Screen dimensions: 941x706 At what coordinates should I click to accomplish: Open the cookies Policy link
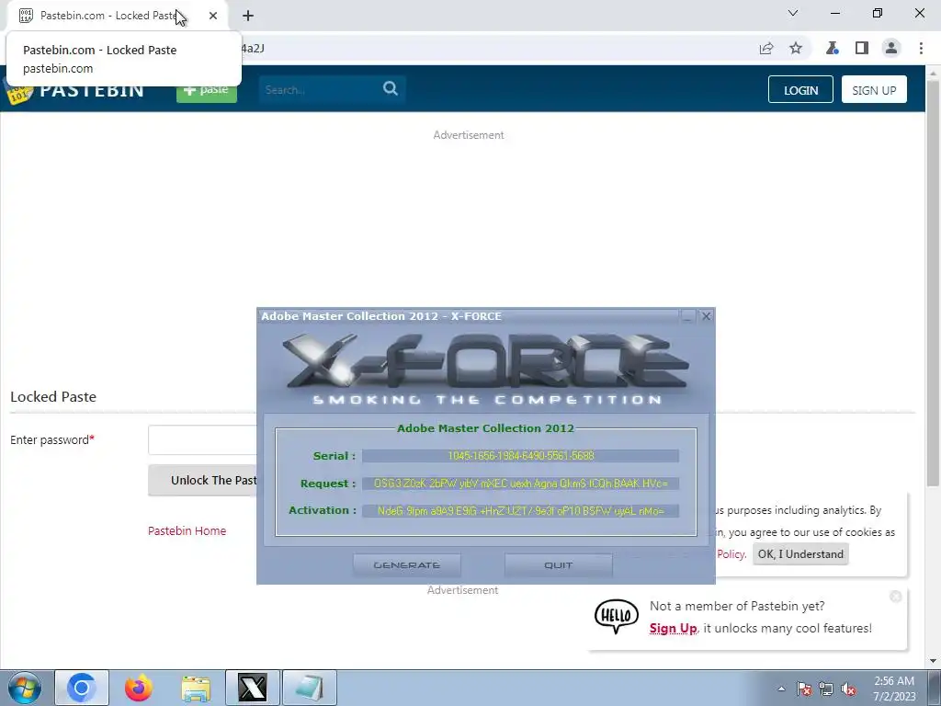click(731, 554)
